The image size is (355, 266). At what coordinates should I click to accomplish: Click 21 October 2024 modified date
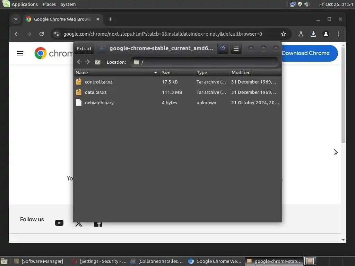pos(255,103)
